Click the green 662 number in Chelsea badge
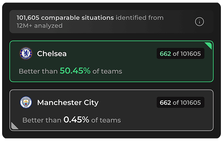223x141 pixels. [165, 54]
